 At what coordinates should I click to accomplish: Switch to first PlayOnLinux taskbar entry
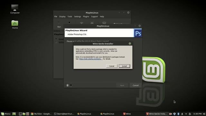pyautogui.click(x=84, y=114)
